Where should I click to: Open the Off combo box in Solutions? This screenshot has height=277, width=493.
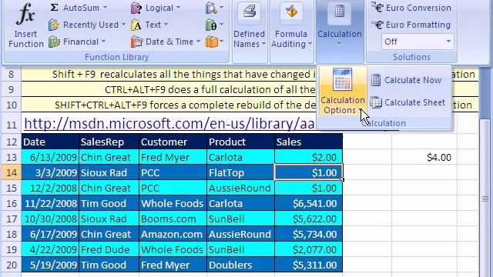(418, 42)
